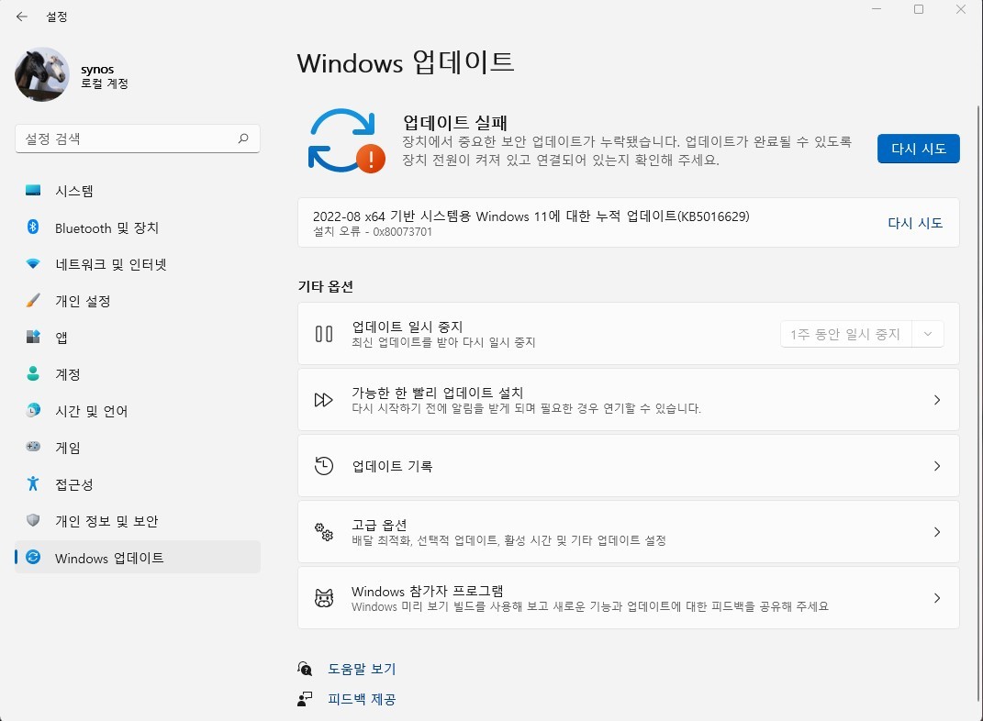
Task: Click the 업데이트 실패 heading
Action: (x=454, y=122)
